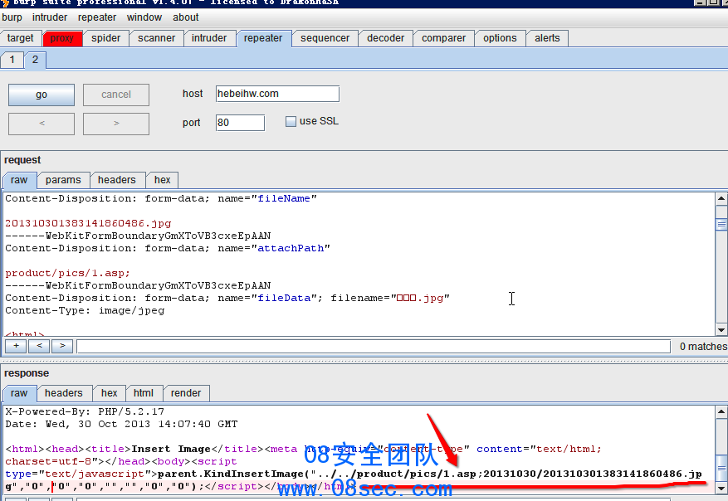Click request scrollbar down arrow
The image size is (728, 501).
(721, 330)
